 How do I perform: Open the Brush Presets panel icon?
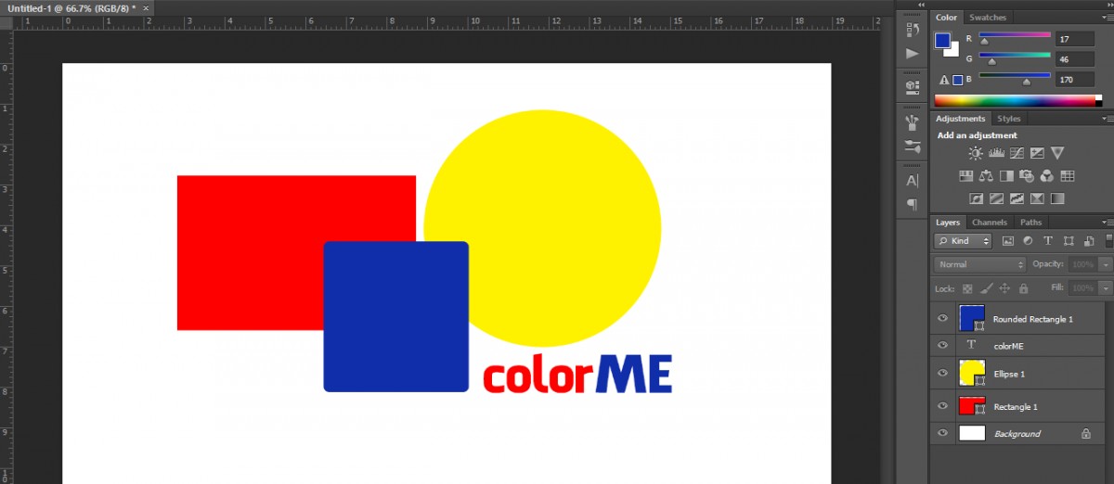coord(912,146)
